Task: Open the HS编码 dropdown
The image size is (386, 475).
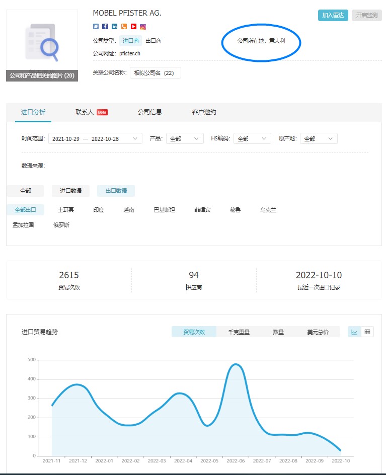Action: coord(252,139)
